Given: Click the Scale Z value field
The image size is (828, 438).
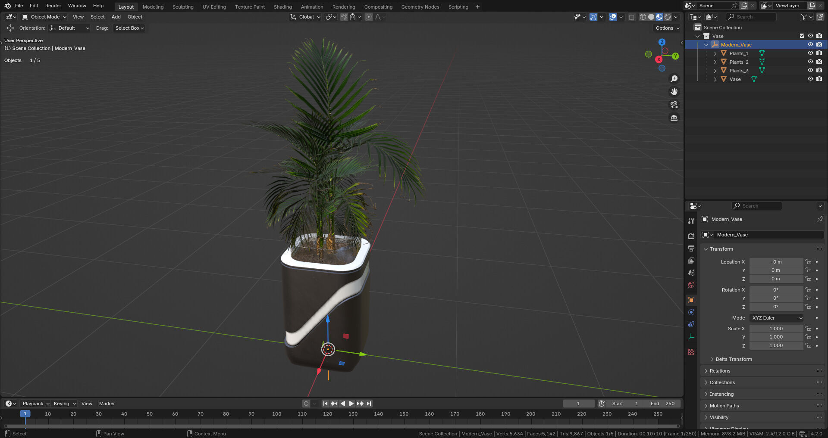Looking at the screenshot, I should 776,345.
